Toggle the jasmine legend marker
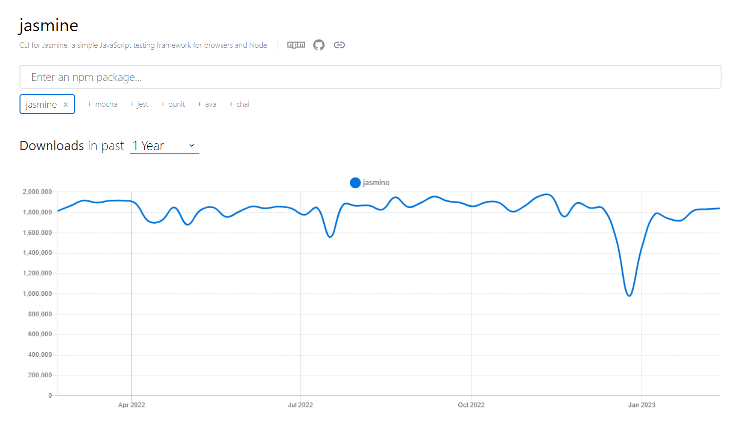 (355, 183)
